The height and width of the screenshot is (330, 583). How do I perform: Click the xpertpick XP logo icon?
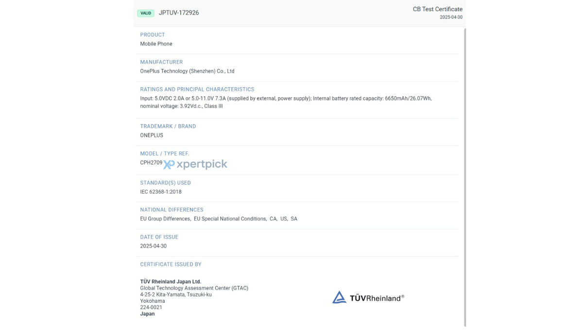point(169,165)
